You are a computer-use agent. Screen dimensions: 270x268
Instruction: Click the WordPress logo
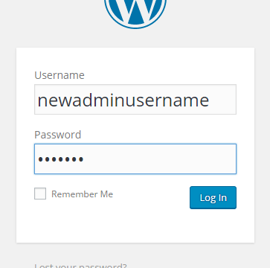135,13
